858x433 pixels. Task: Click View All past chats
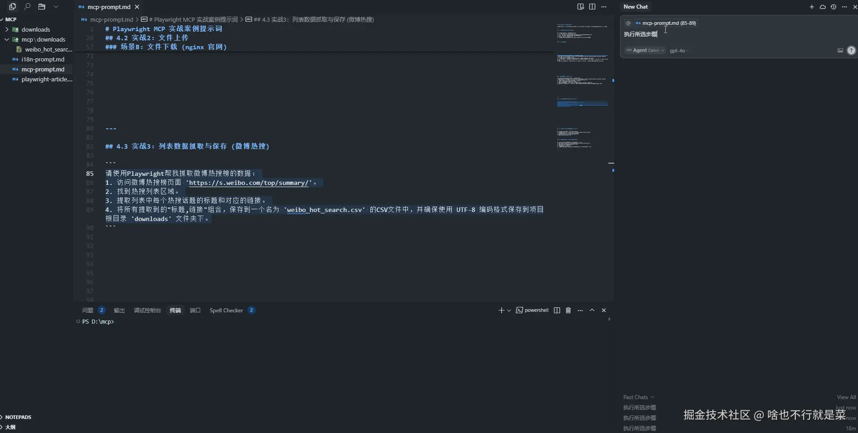(x=846, y=397)
